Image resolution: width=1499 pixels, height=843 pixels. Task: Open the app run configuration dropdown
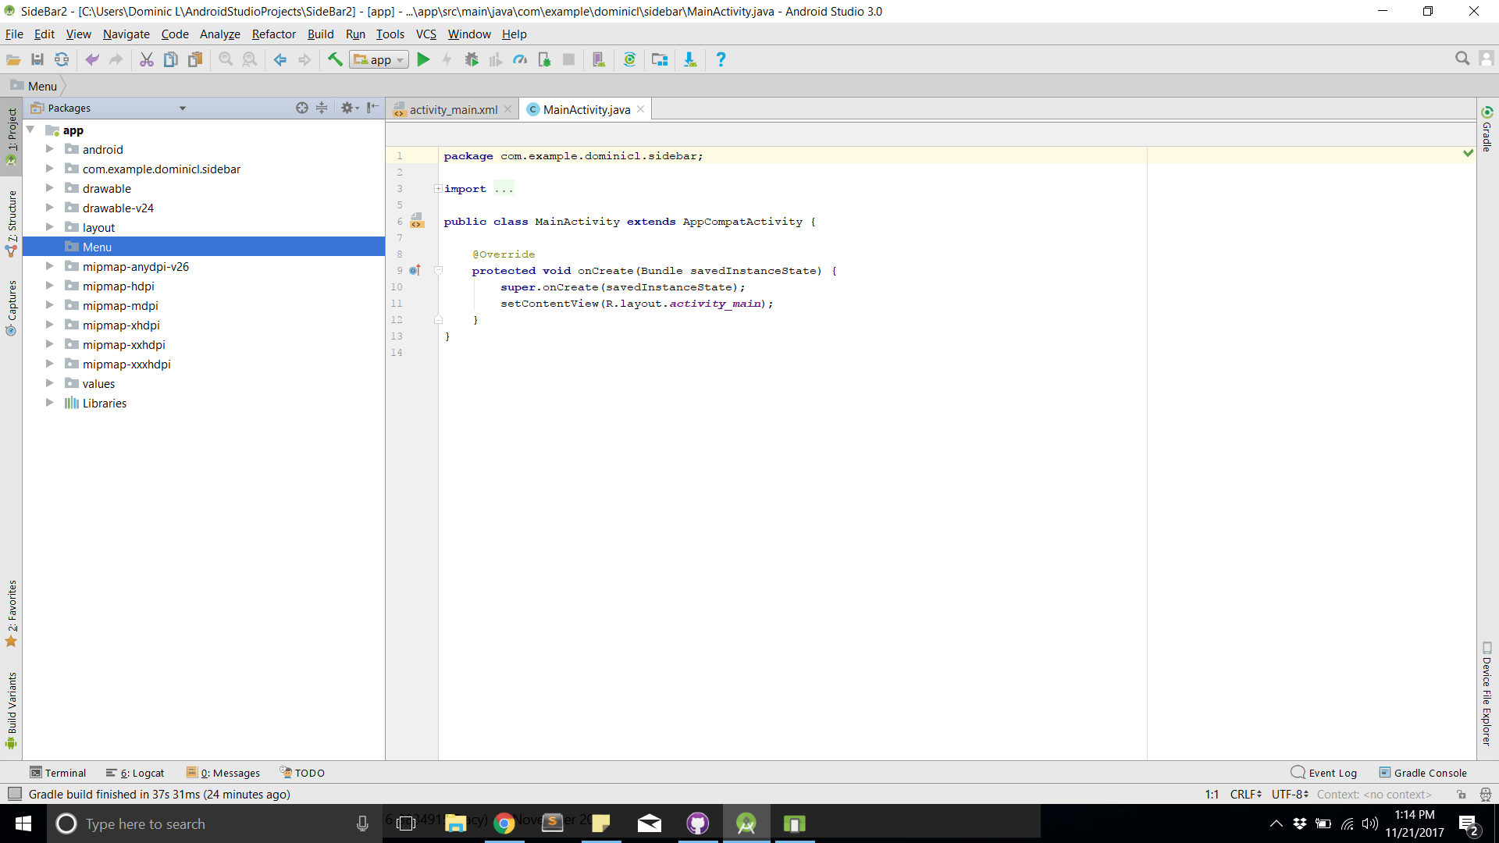379,59
